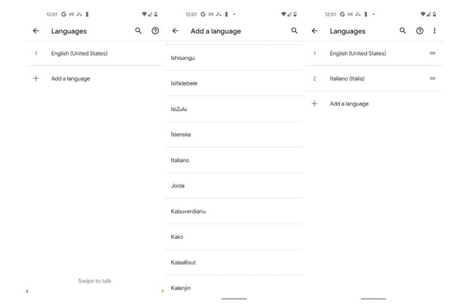This screenshot has width=458, height=305.
Task: Choose IsiZulu language option
Action: [179, 109]
